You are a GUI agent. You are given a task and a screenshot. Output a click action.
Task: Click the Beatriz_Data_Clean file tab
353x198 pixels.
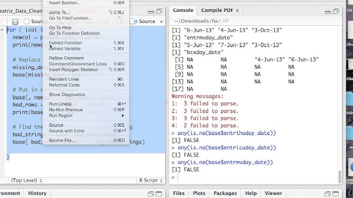point(21,11)
